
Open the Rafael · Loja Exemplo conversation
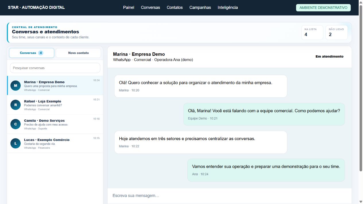(55, 105)
